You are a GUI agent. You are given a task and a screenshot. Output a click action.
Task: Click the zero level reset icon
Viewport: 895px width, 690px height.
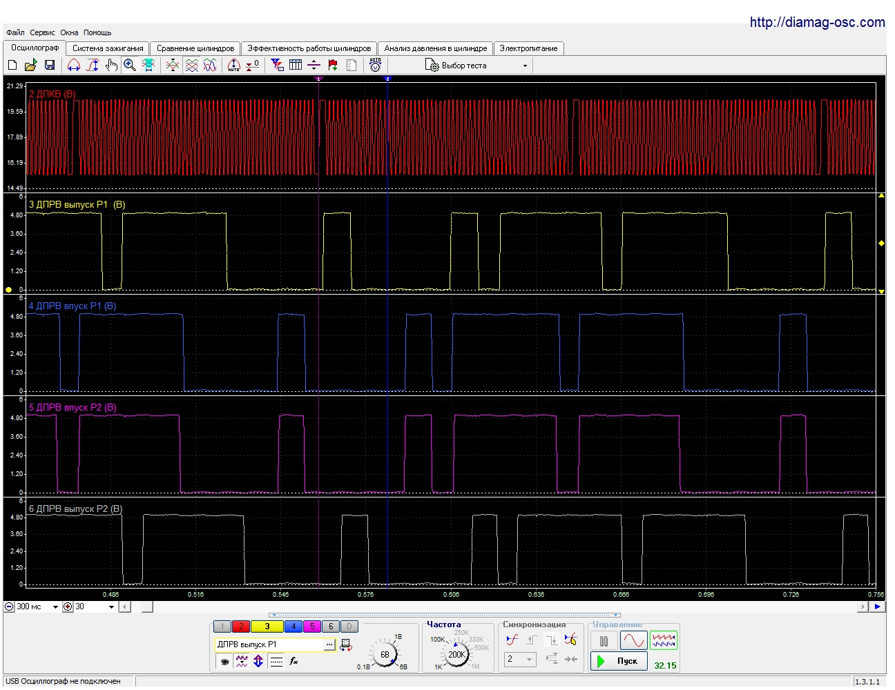click(253, 65)
